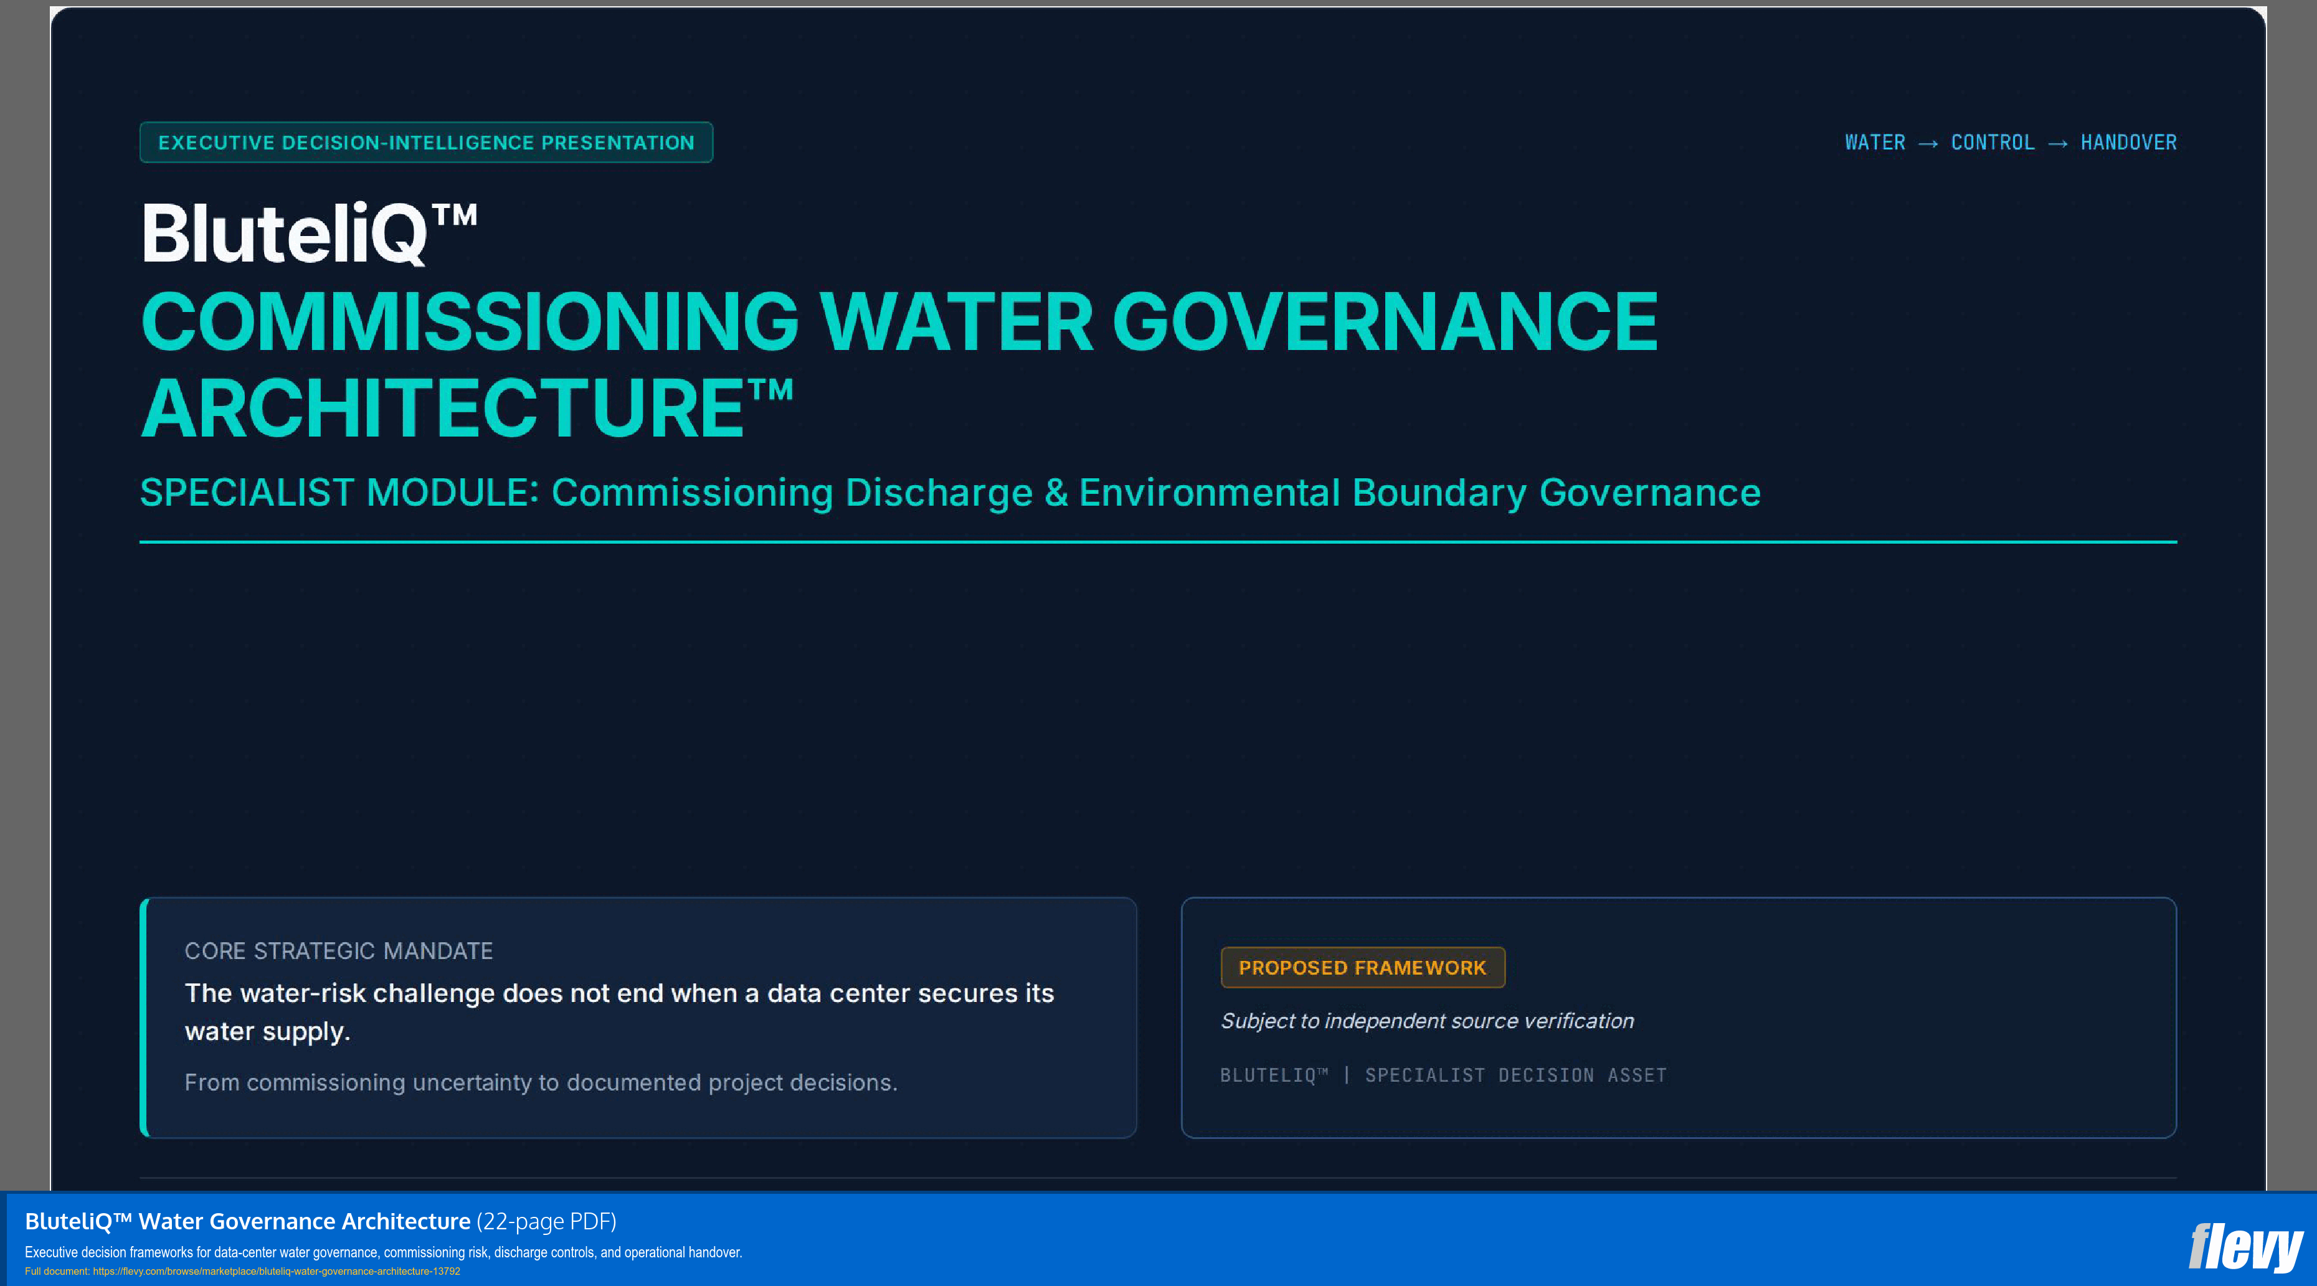Click the Core Strategic Mandate label
The image size is (2317, 1286).
click(x=338, y=950)
